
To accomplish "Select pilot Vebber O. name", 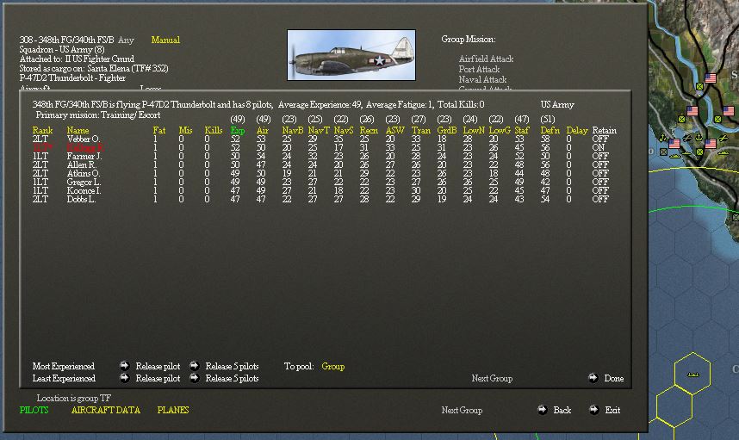I will pos(83,139).
